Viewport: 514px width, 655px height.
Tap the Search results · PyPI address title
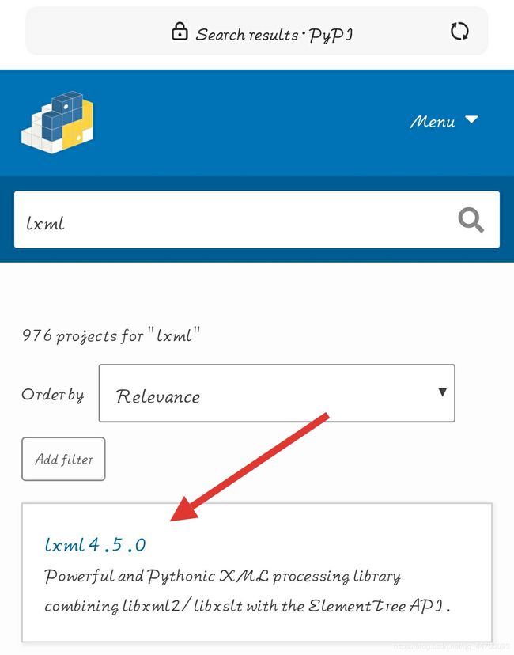pyautogui.click(x=274, y=35)
